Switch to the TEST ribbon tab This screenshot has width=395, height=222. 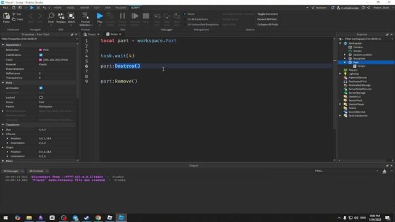pos(97,8)
